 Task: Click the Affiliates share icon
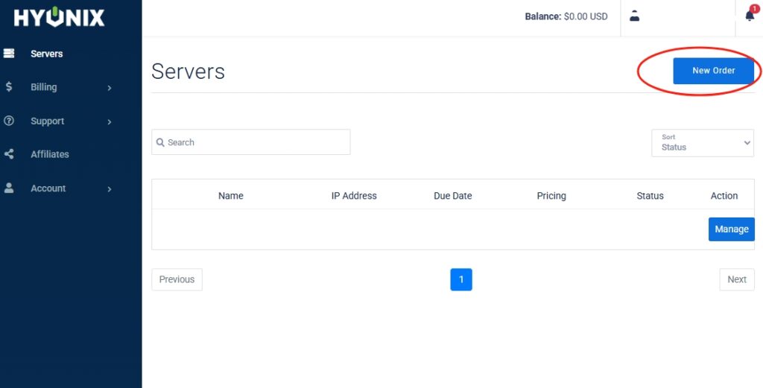pos(9,154)
